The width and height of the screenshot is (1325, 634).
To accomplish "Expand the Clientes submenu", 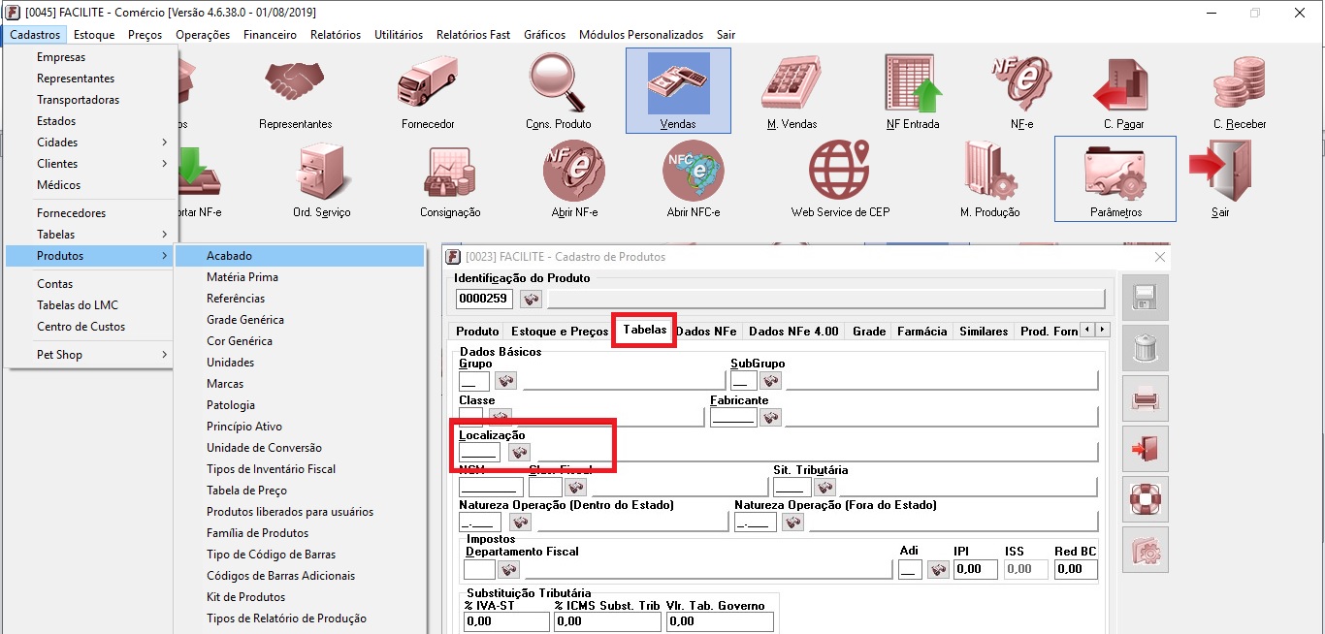I will pos(91,164).
